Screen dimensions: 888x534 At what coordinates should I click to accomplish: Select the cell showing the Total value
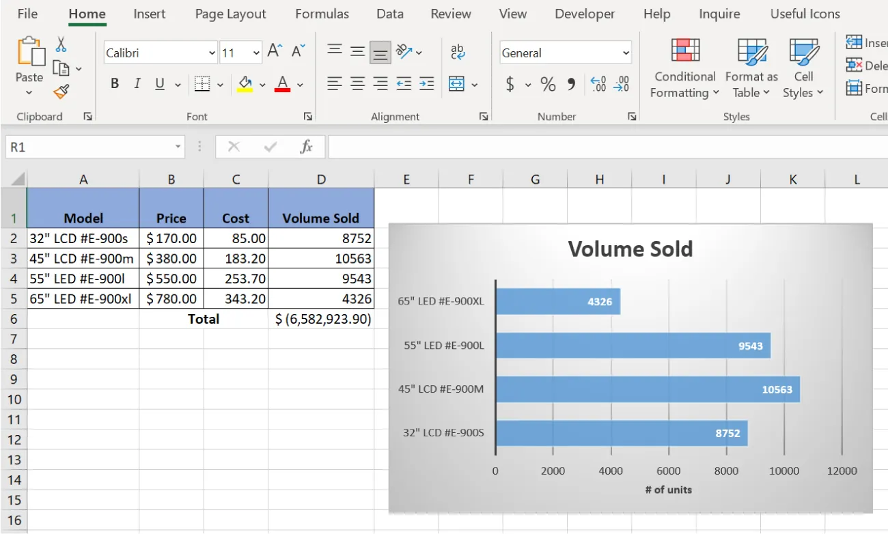[321, 318]
